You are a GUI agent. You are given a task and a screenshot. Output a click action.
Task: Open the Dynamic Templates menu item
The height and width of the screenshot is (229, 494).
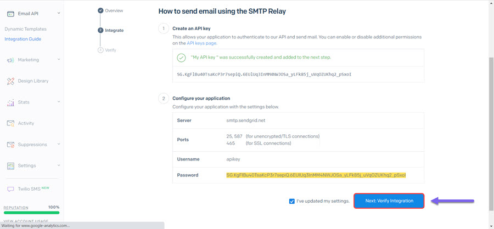25,29
